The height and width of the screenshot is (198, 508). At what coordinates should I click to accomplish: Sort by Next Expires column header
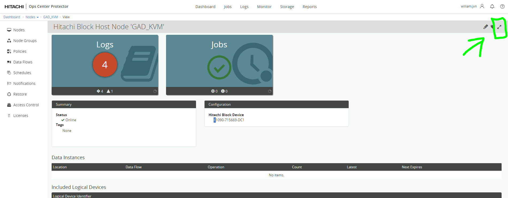pos(412,167)
